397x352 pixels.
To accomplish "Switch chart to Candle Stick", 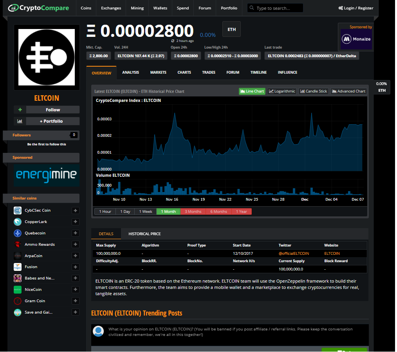I will (314, 91).
